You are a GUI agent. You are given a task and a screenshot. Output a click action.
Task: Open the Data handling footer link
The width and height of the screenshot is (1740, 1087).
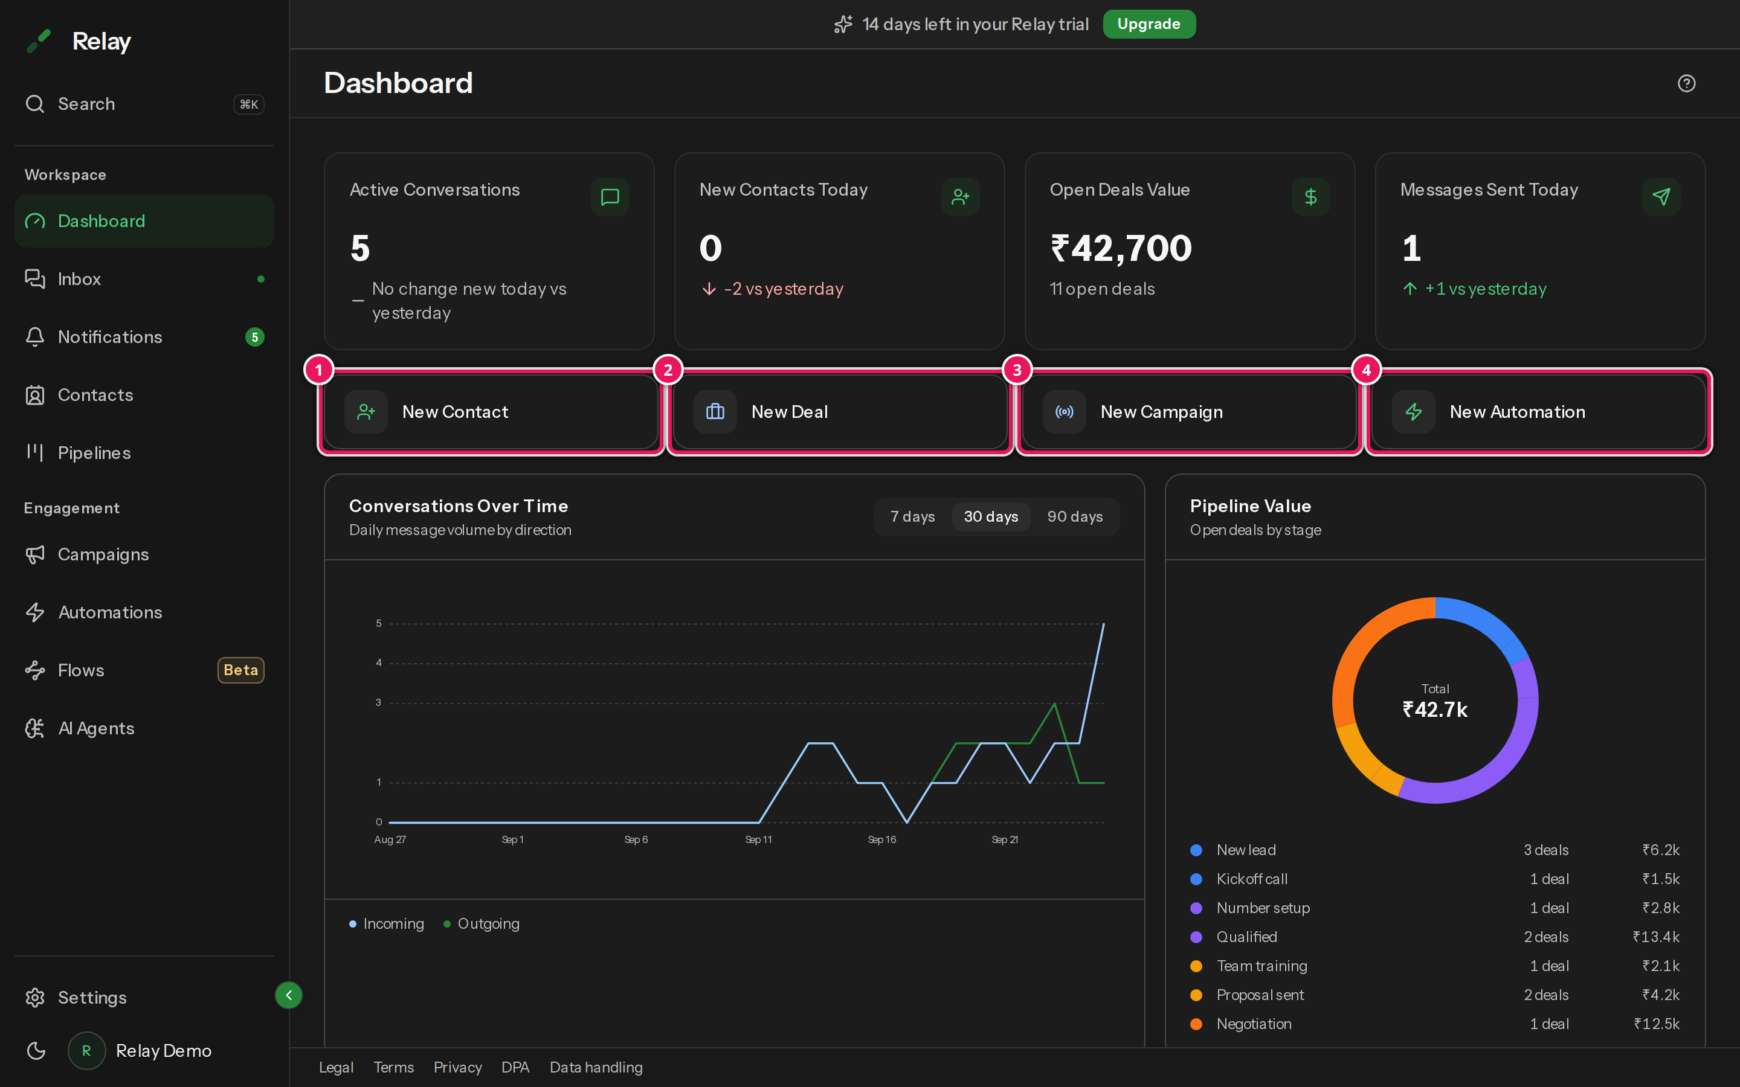click(596, 1068)
